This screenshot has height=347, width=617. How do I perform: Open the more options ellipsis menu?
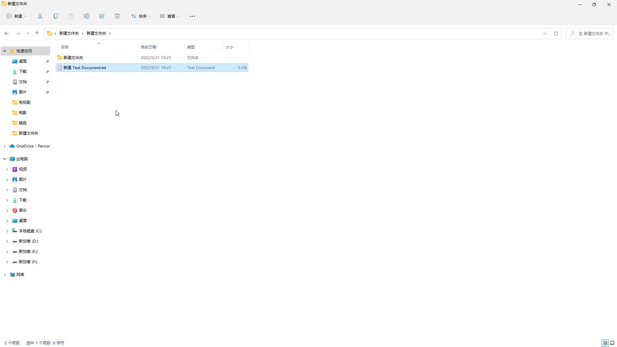[192, 16]
